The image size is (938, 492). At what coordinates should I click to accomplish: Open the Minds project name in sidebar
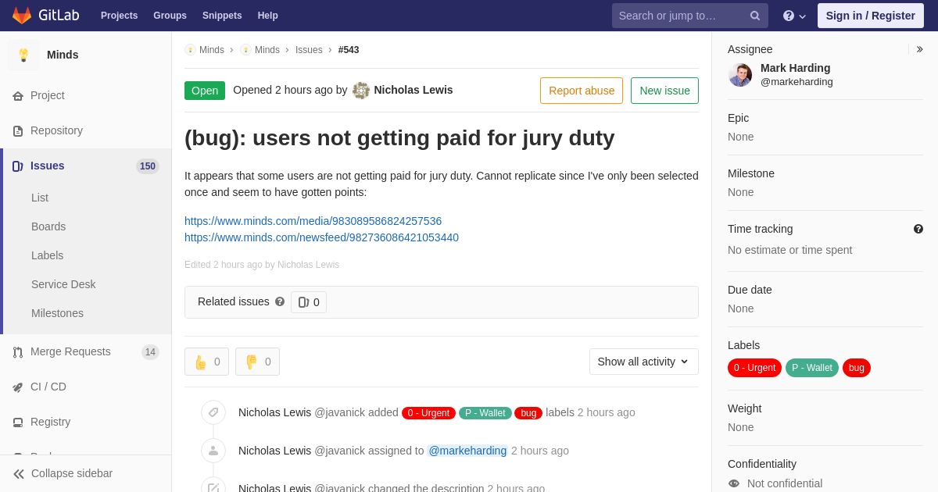pyautogui.click(x=63, y=55)
